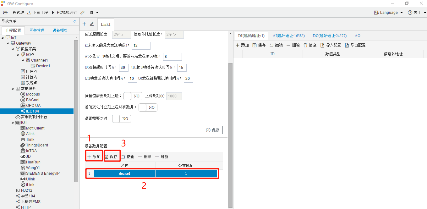Viewport: 427px width, 209px height.
Task: Select the SIEMENS EnergyIP node
Action: point(40,173)
